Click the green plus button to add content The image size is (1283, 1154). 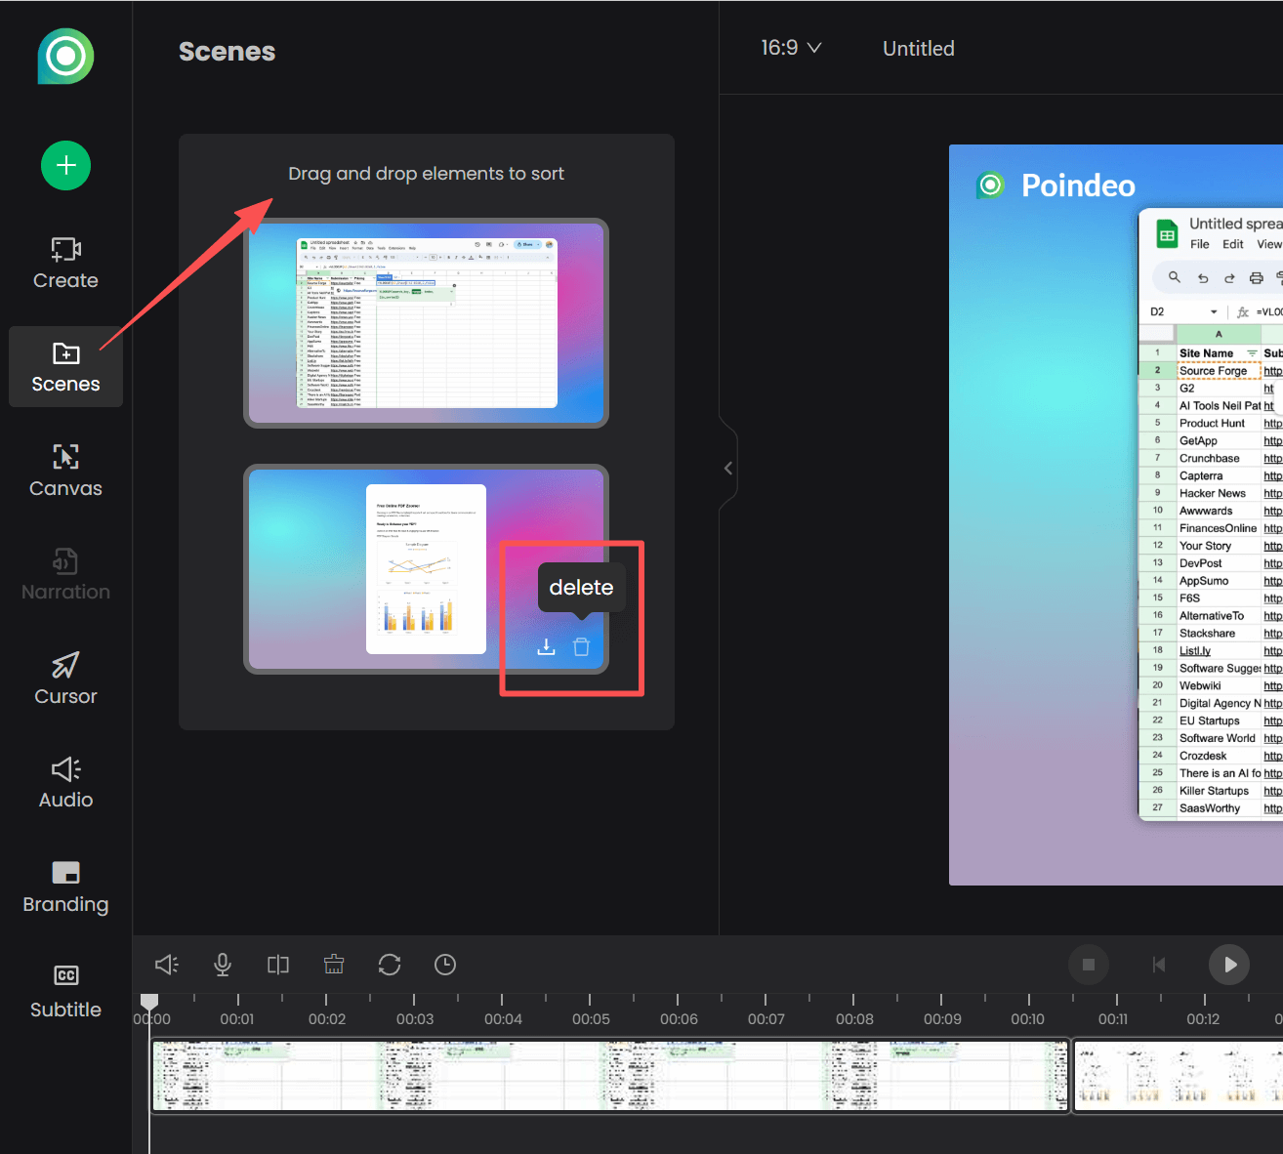click(x=64, y=165)
